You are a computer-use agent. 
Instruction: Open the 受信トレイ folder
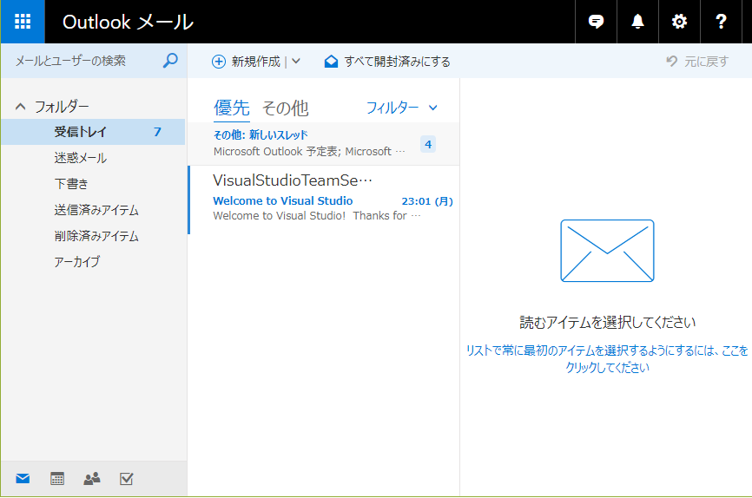(x=93, y=132)
